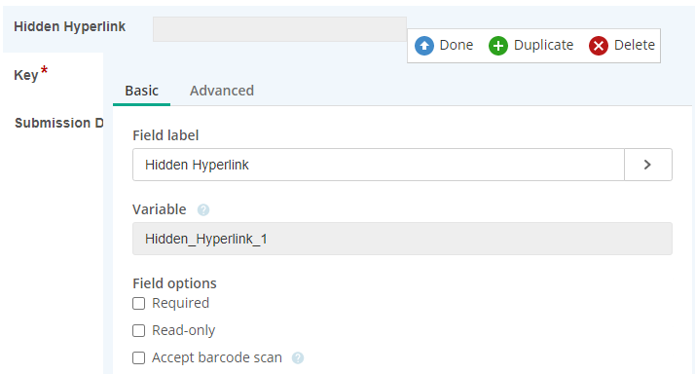
Task: Expand Field label chevron arrow button
Action: [648, 165]
